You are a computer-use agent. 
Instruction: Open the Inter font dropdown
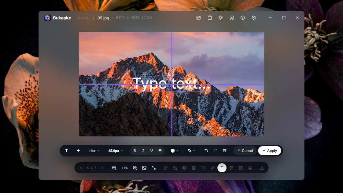tap(94, 151)
